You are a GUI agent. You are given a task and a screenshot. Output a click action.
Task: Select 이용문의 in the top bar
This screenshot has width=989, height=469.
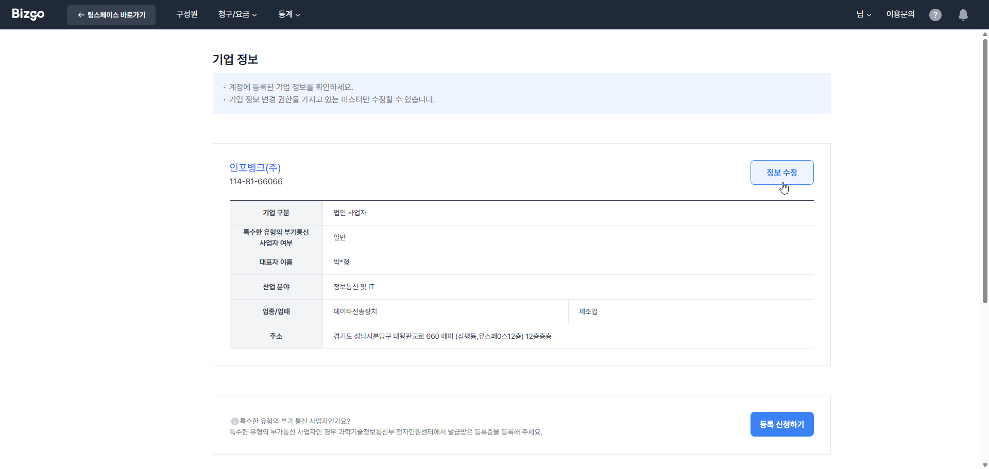coord(900,14)
